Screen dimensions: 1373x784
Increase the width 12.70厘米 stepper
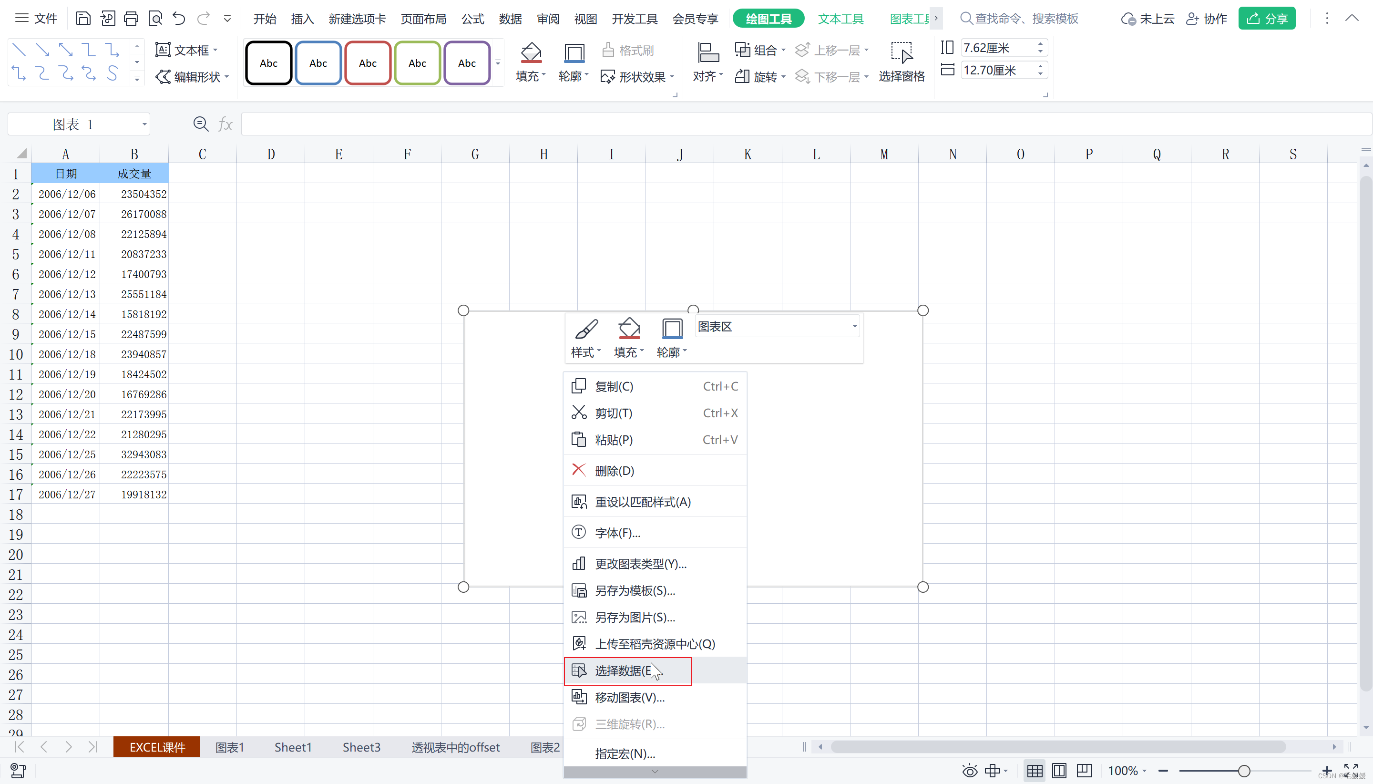pos(1040,66)
